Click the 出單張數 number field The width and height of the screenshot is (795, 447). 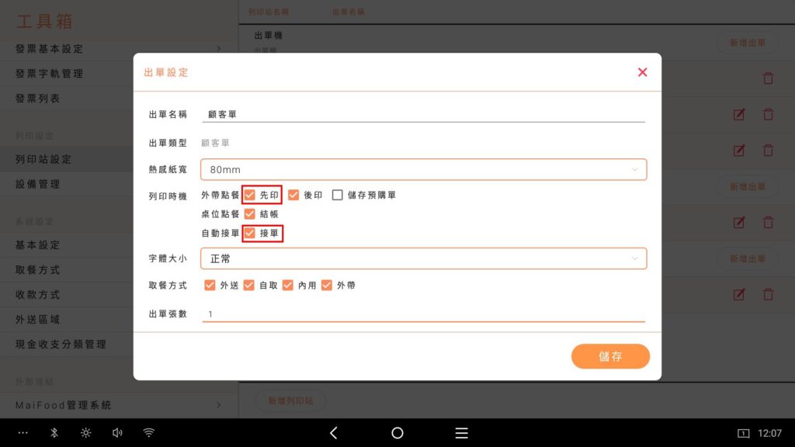pos(423,314)
